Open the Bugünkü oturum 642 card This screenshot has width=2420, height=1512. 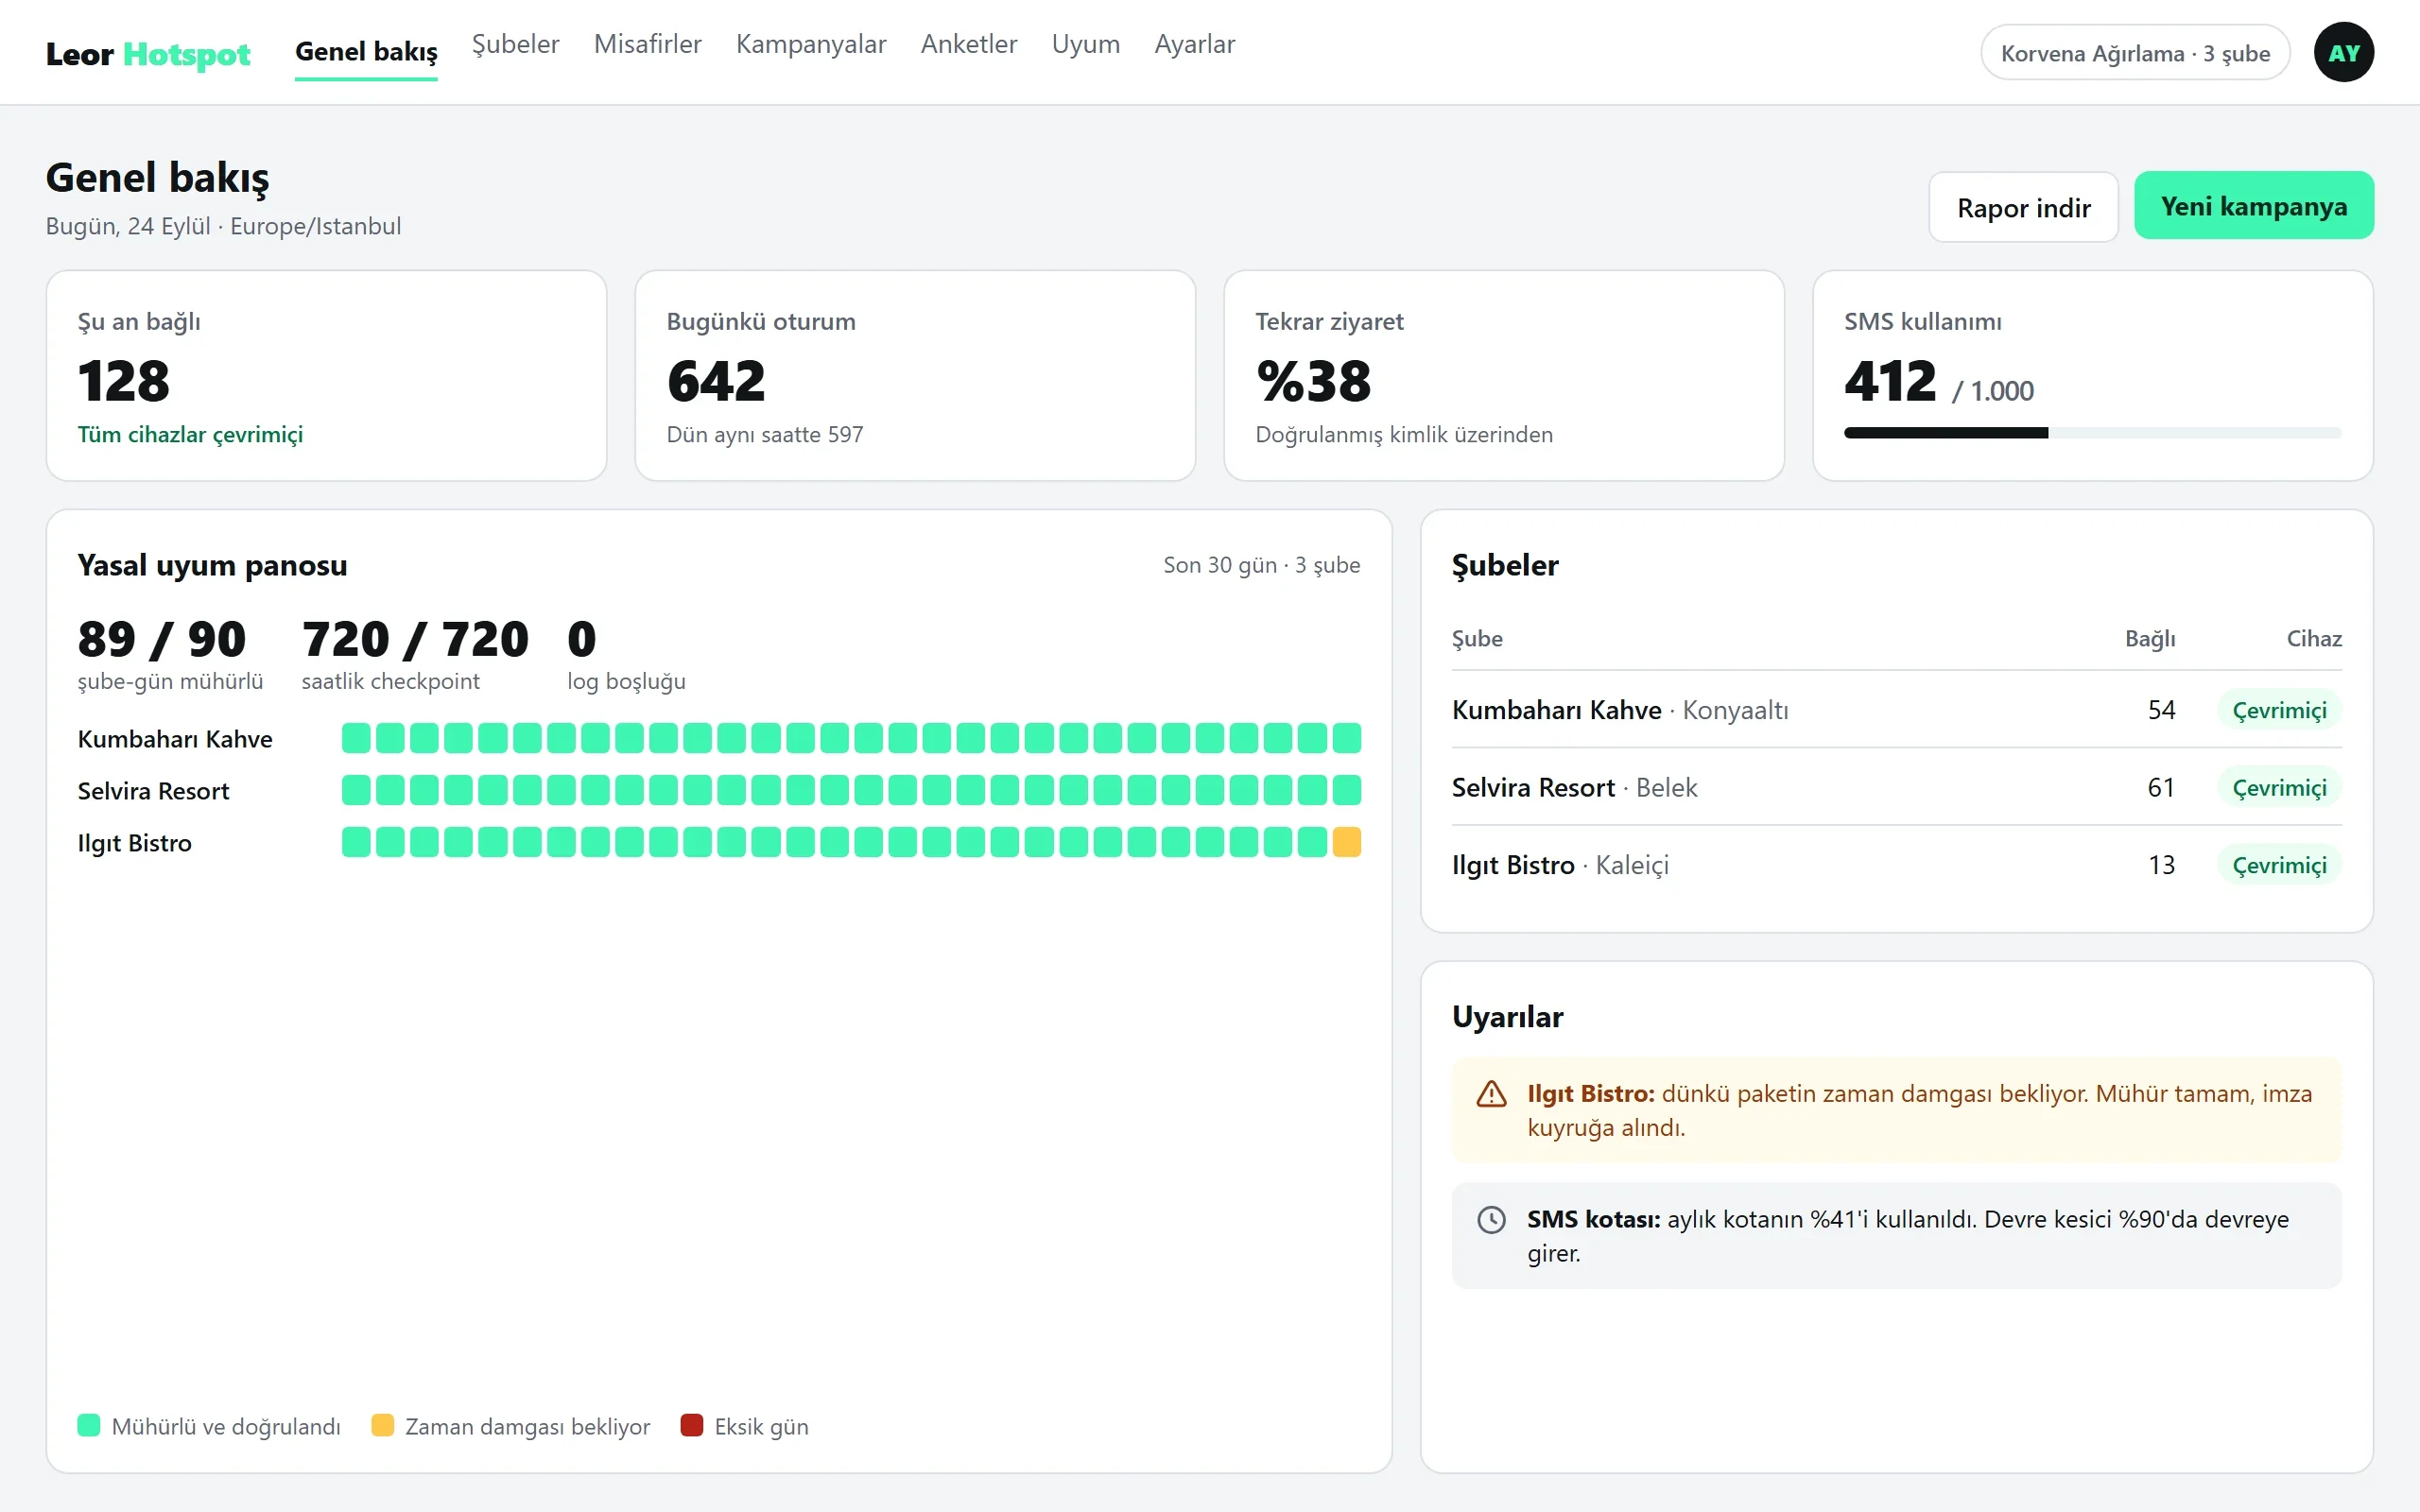tap(915, 376)
